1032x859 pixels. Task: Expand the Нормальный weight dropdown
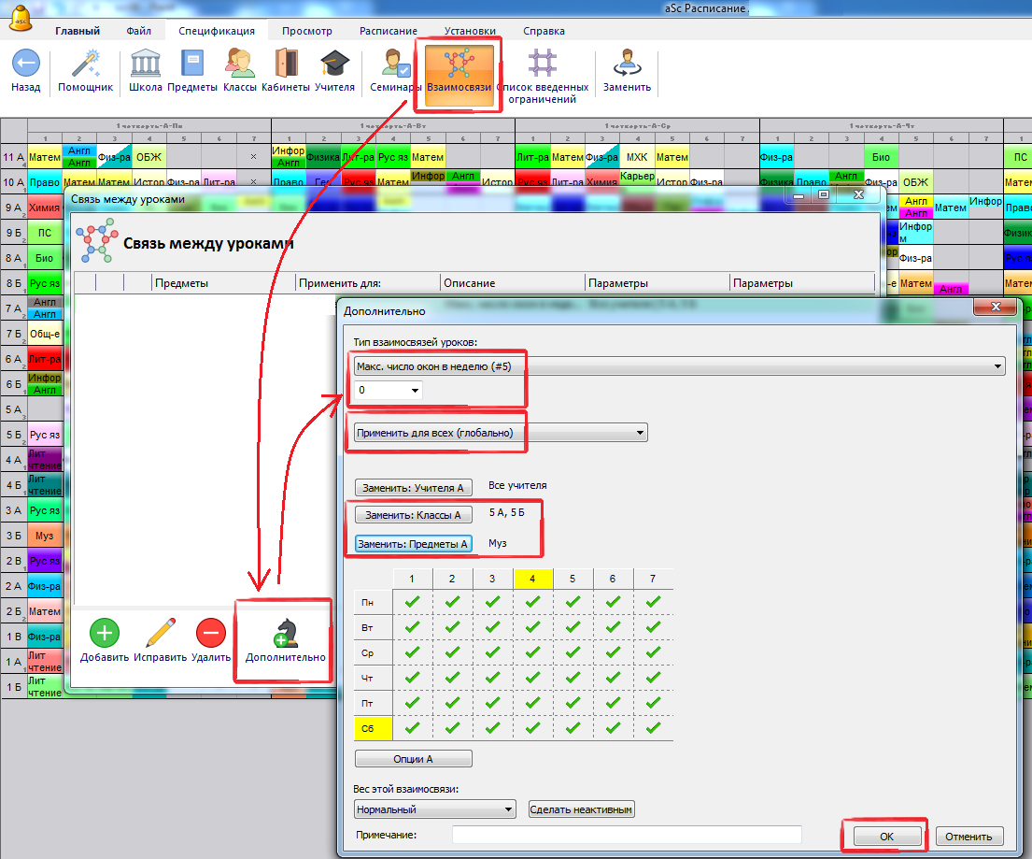(507, 809)
